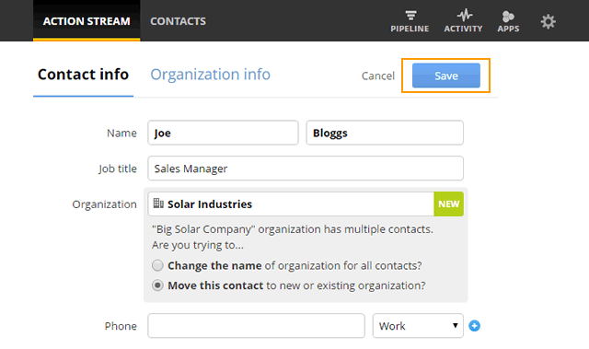
Task: Select the Move this contact radio option
Action: click(157, 285)
